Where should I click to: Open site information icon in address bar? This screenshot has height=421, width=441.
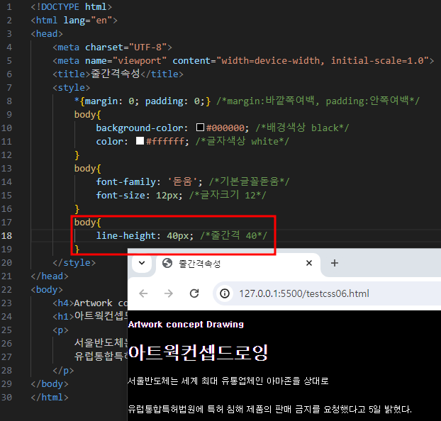pos(225,293)
